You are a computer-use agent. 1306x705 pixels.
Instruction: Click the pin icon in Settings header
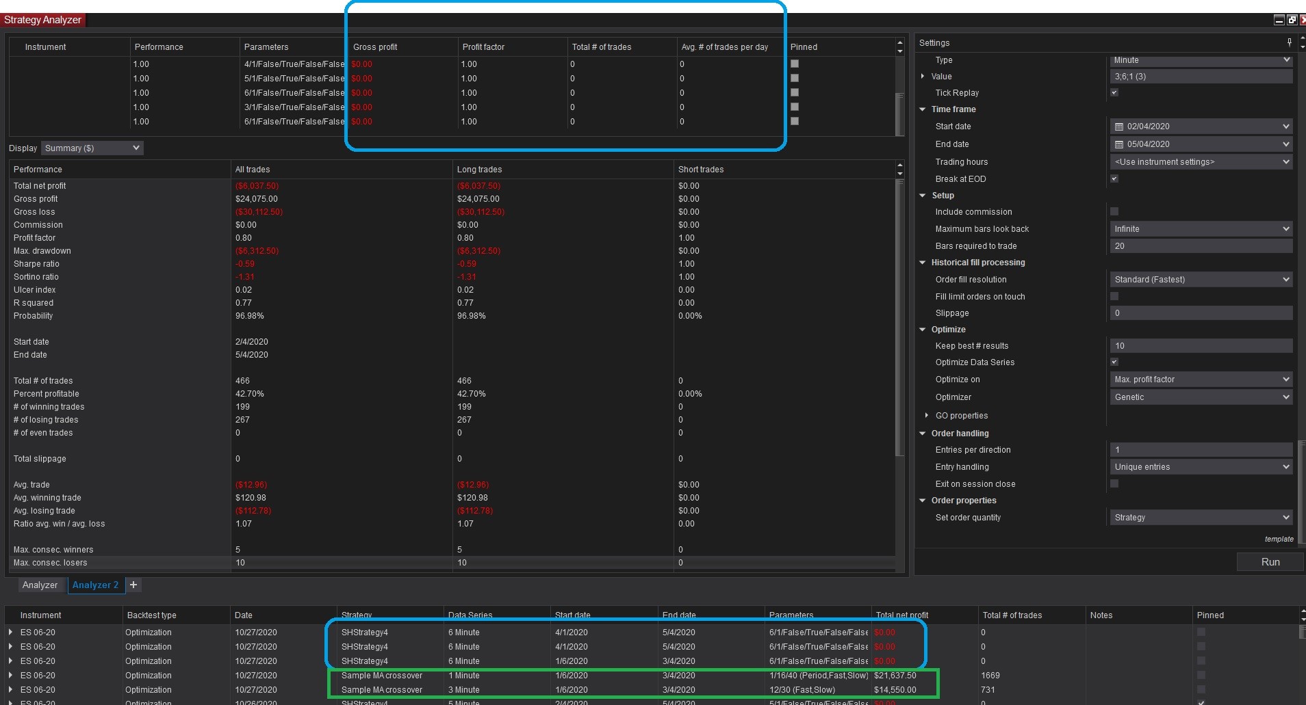(1290, 42)
